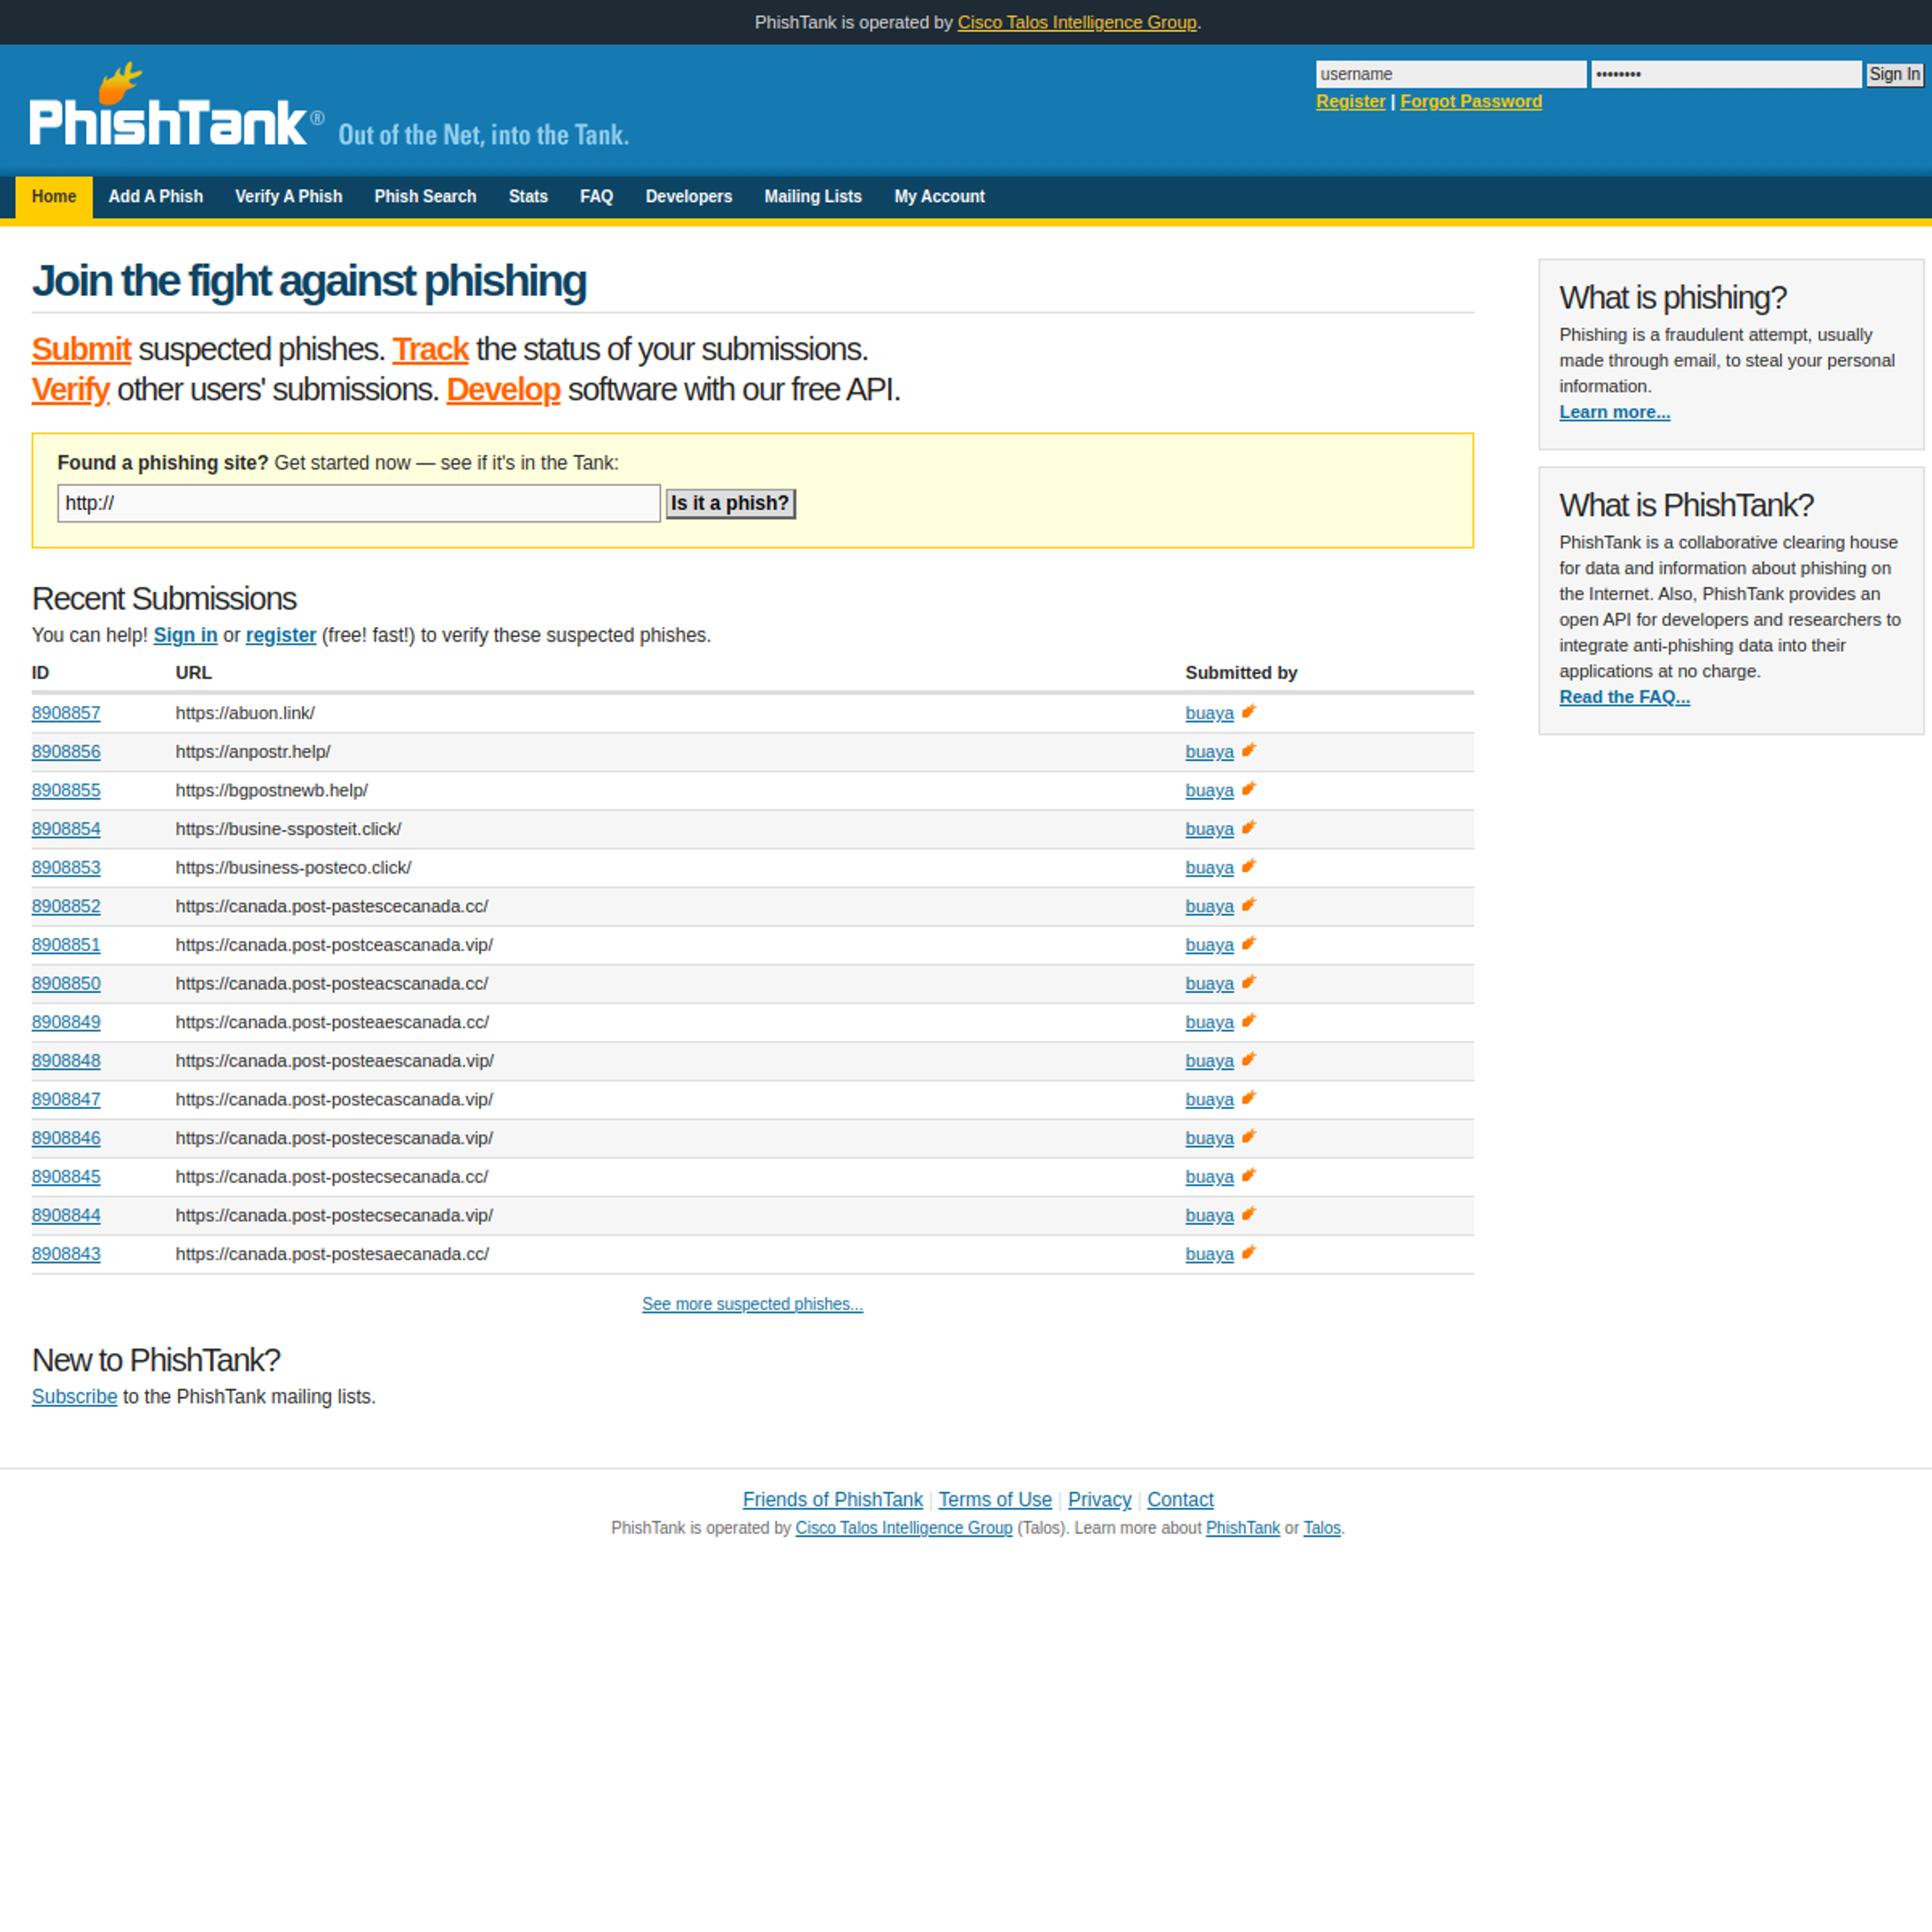Click the orange Verify link
Image resolution: width=1932 pixels, height=1932 pixels.
70,389
